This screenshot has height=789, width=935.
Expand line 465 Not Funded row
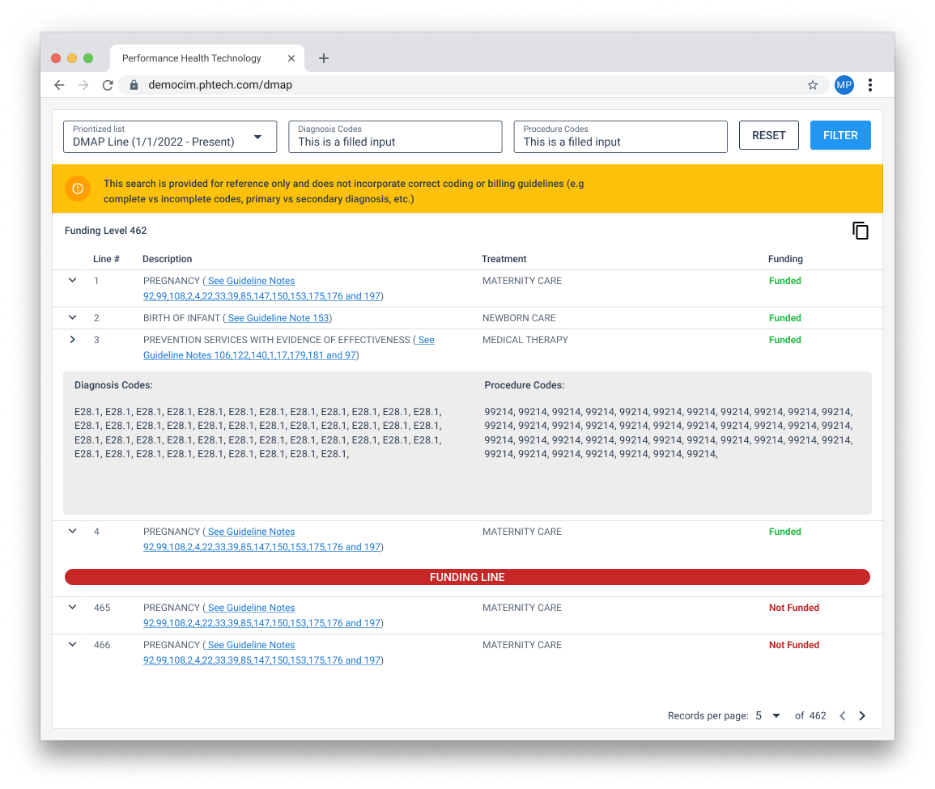coord(73,608)
